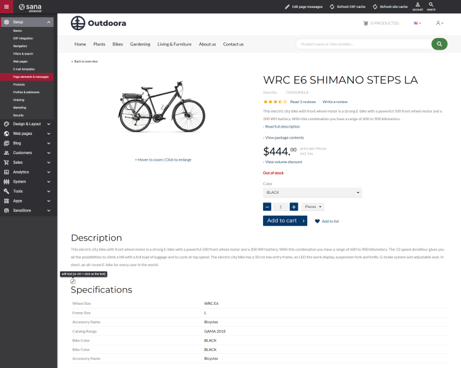Click the green search button

click(x=440, y=44)
